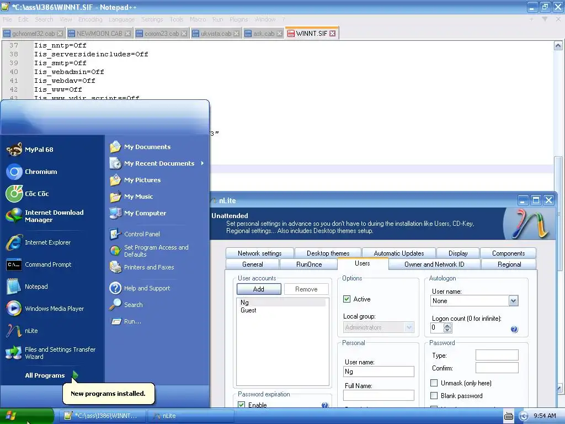Toggle the Active checkbox in Options
Screen dimensions: 565x424
coord(347,299)
